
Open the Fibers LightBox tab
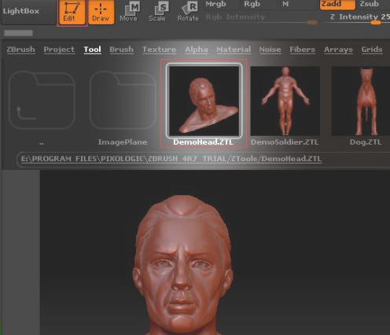pyautogui.click(x=303, y=50)
